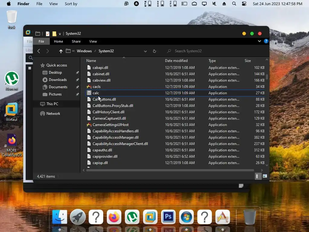Click the Windows breadcrumb segment

click(x=84, y=51)
